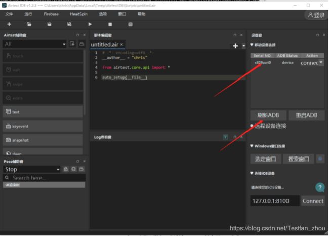Screen dimensions: 329x236
Task: Select the sleep command
Action: click(x=43, y=152)
